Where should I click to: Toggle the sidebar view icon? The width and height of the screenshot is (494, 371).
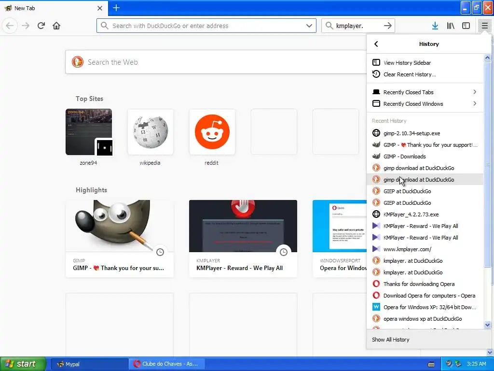(466, 26)
